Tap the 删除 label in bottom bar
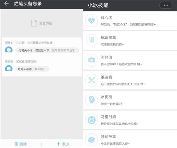This screenshot has height=148, width=177. coord(23,144)
